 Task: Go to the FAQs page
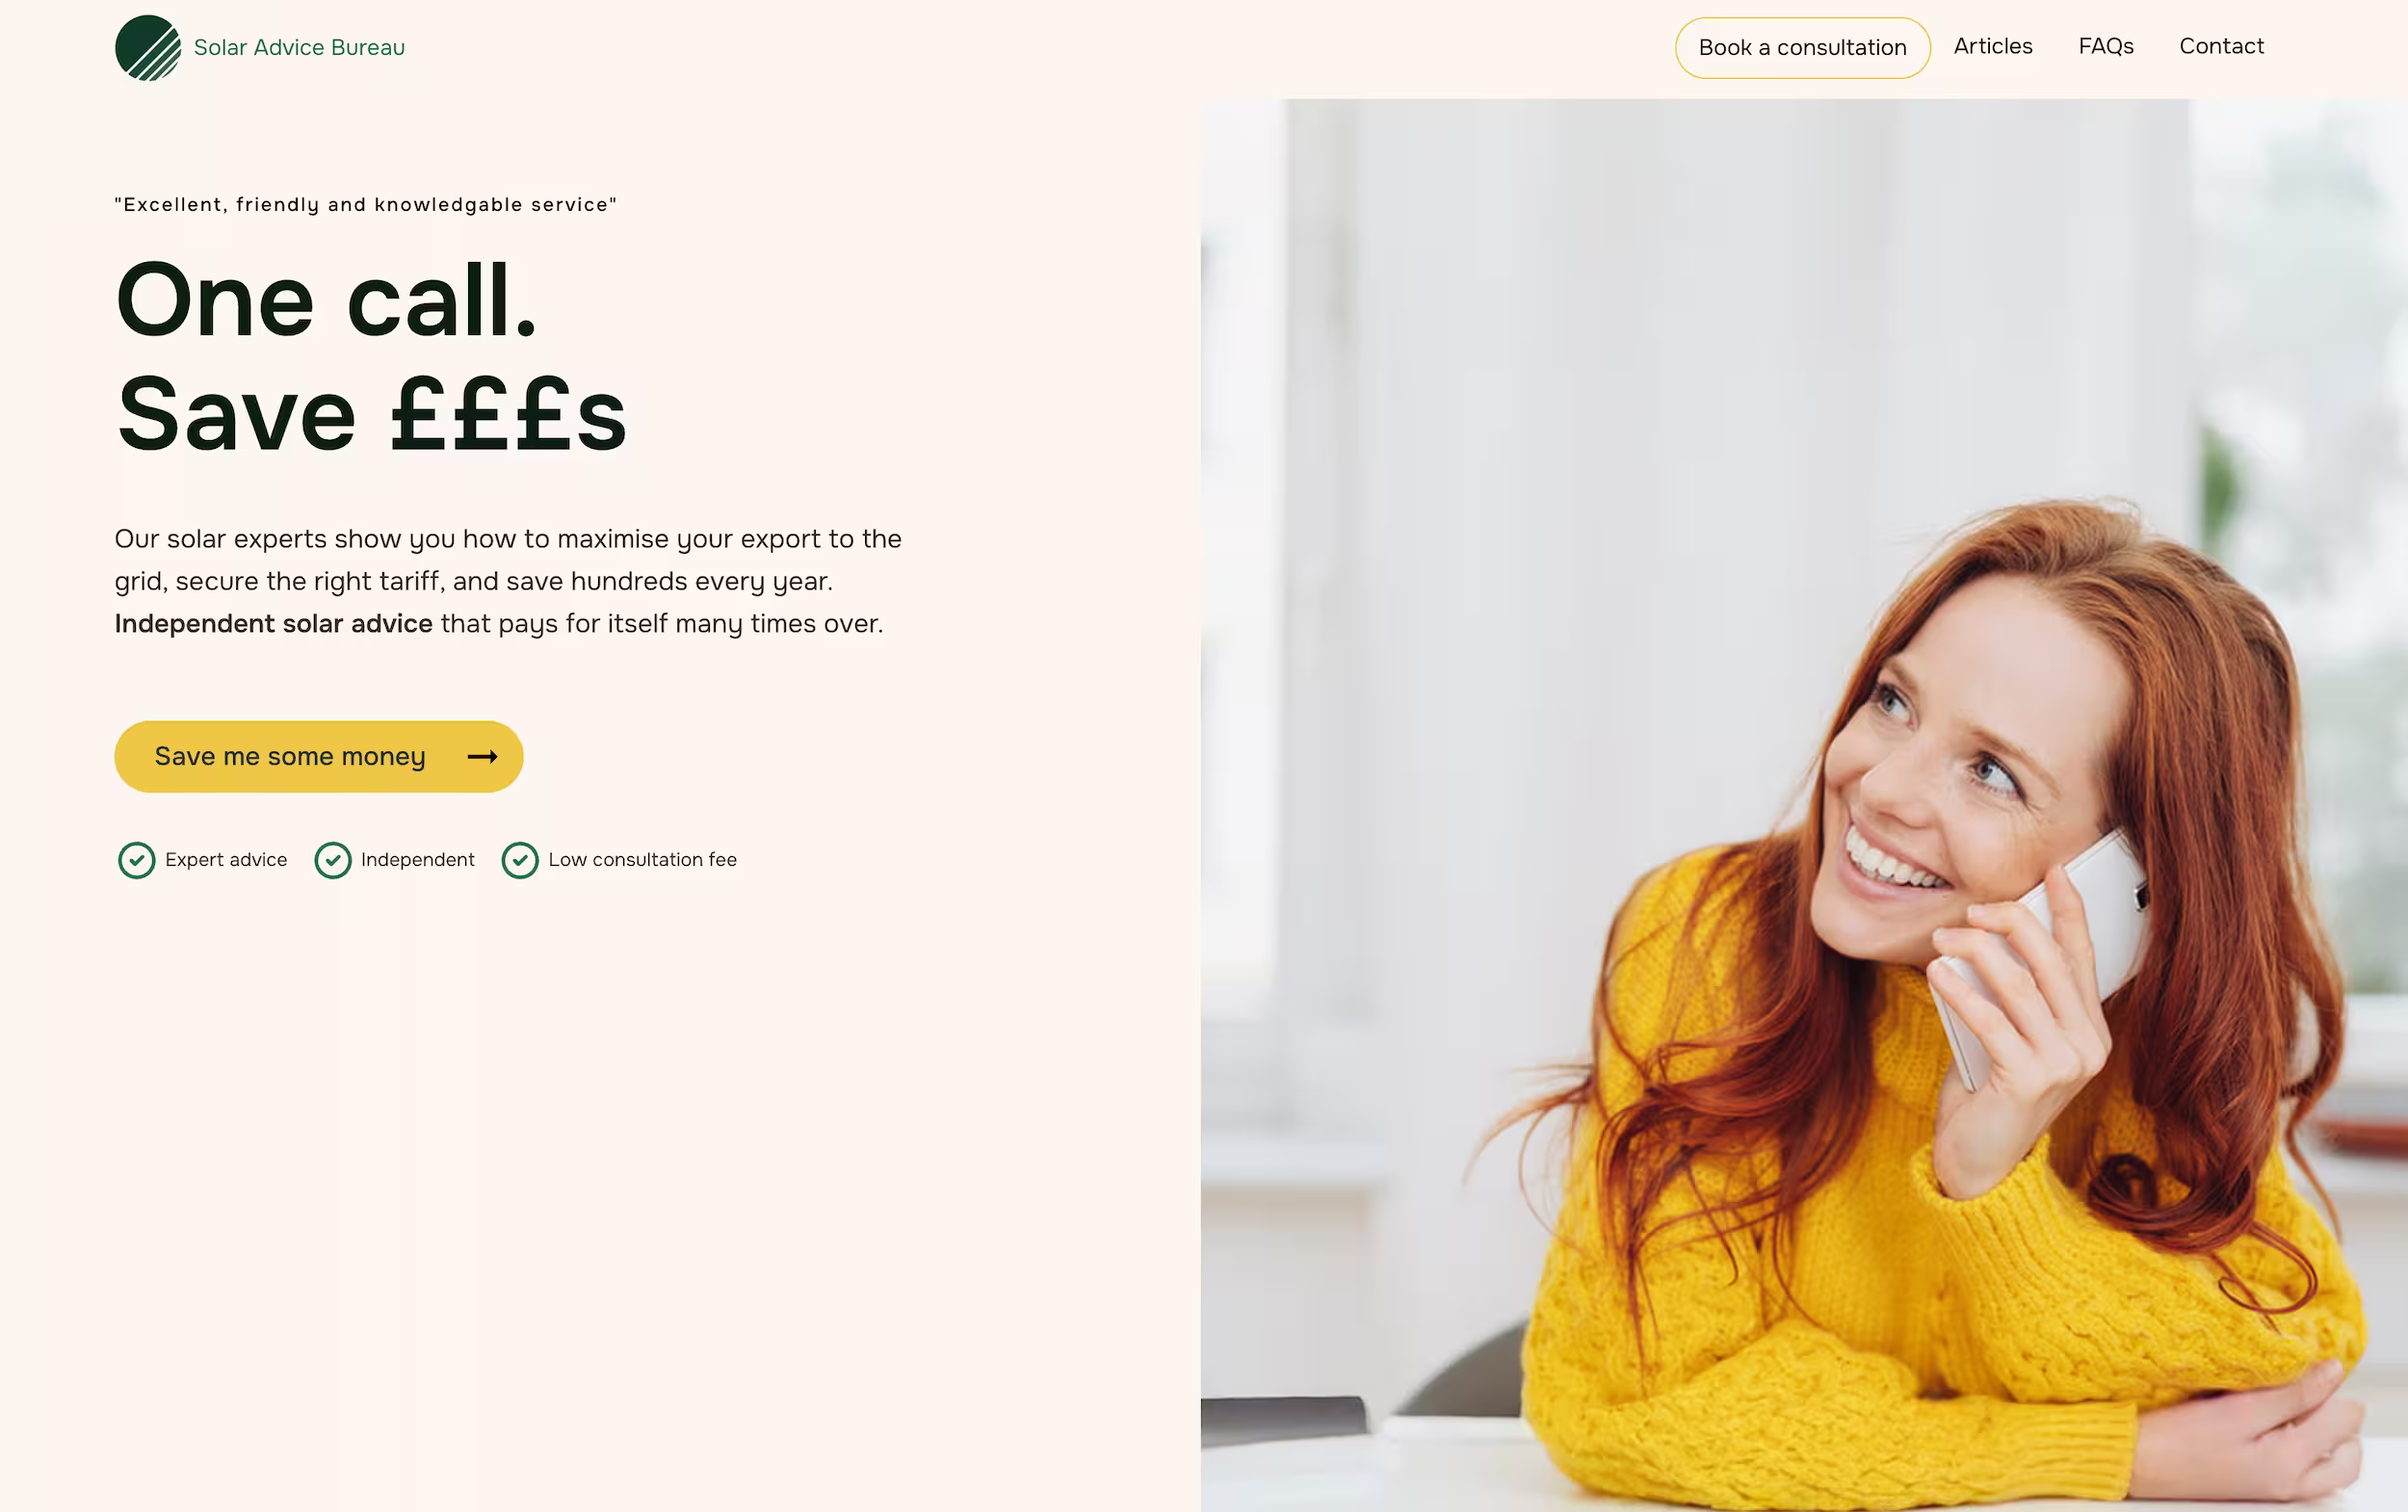[x=2105, y=46]
